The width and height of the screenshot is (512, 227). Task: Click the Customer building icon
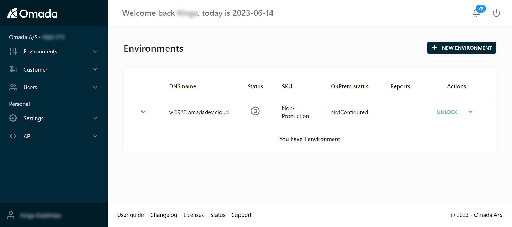coord(13,69)
